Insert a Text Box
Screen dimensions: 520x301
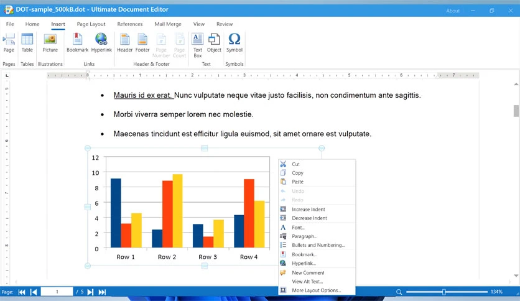click(x=198, y=45)
